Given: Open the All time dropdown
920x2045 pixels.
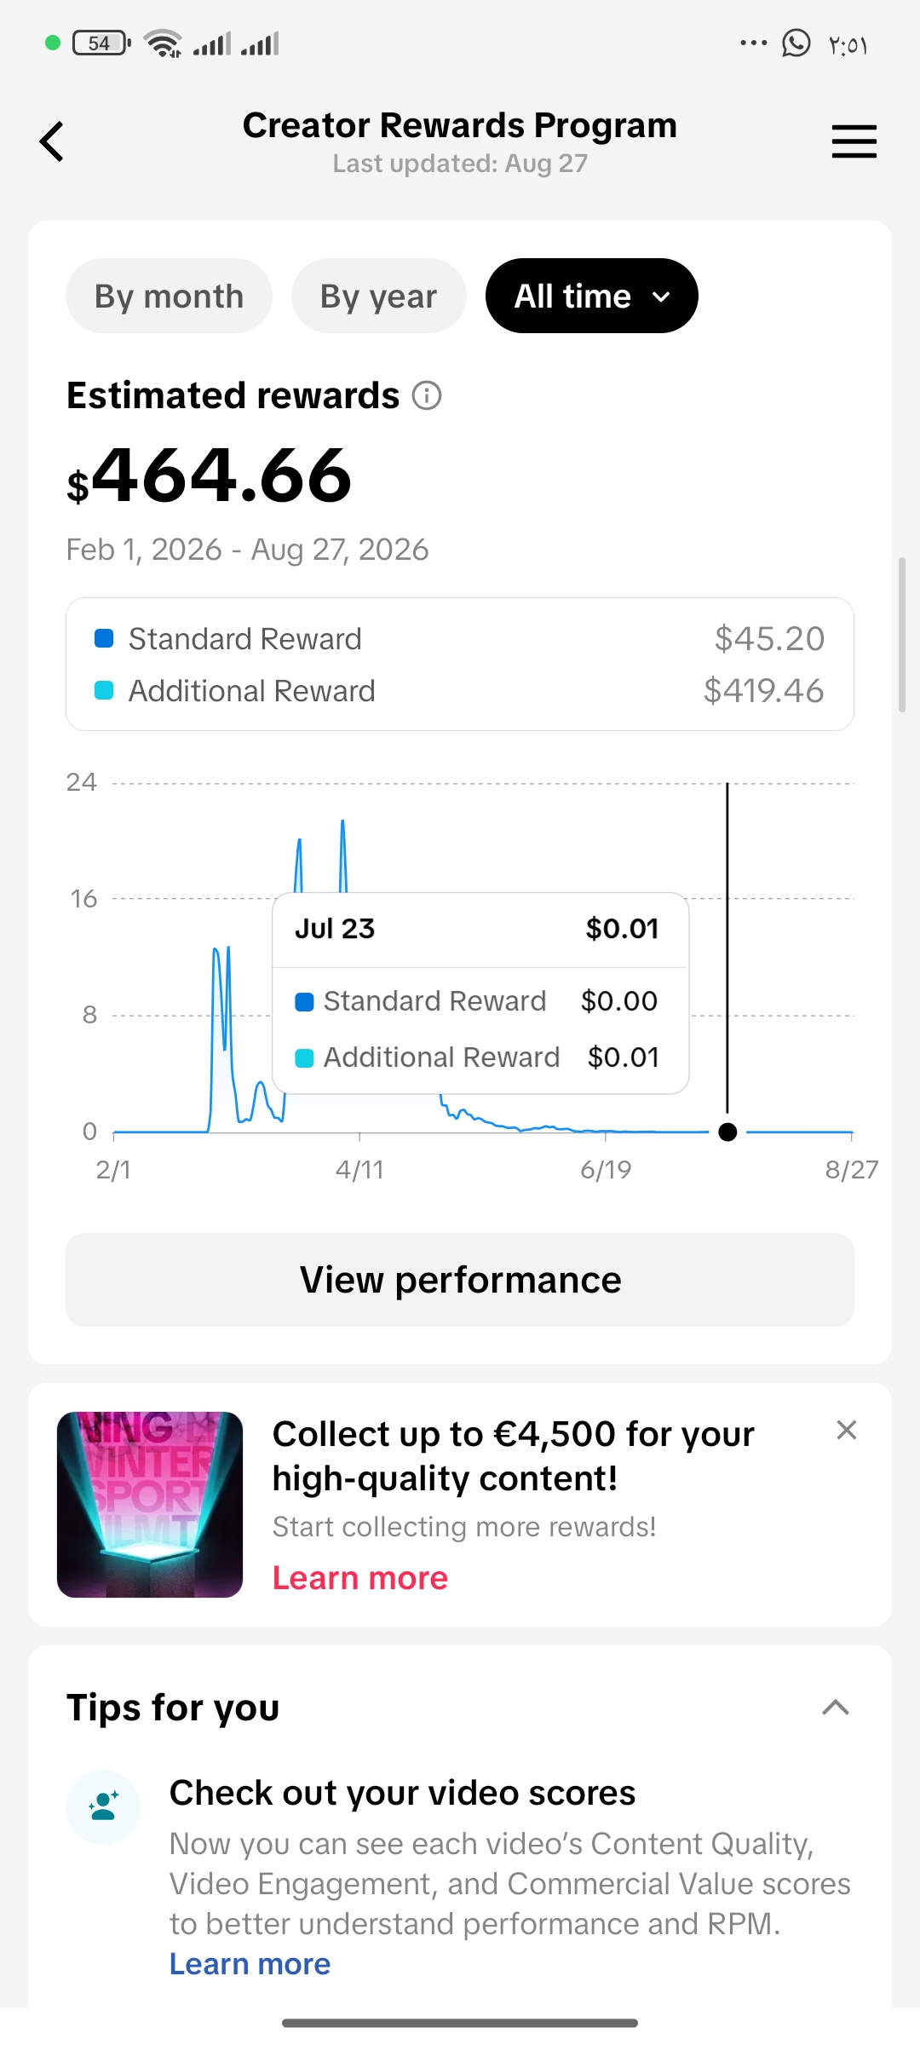Looking at the screenshot, I should point(592,296).
